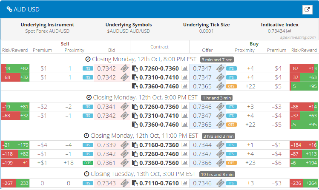Screen dimensions: 319x190
Task: Visit the apexinvesting.com watermark link
Action: (298, 37)
